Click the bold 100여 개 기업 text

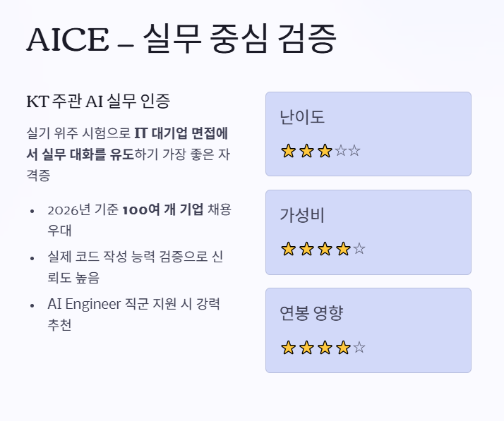coord(163,209)
